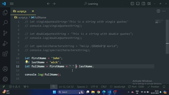Click the VS Code taskbar icon
This screenshot has height=95, width=169.
click(109, 92)
